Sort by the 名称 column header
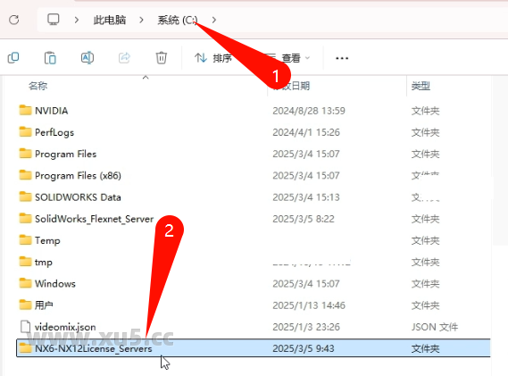The width and height of the screenshot is (508, 376). tap(37, 86)
